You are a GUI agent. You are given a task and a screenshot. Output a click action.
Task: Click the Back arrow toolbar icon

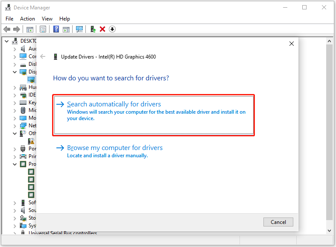click(x=7, y=29)
